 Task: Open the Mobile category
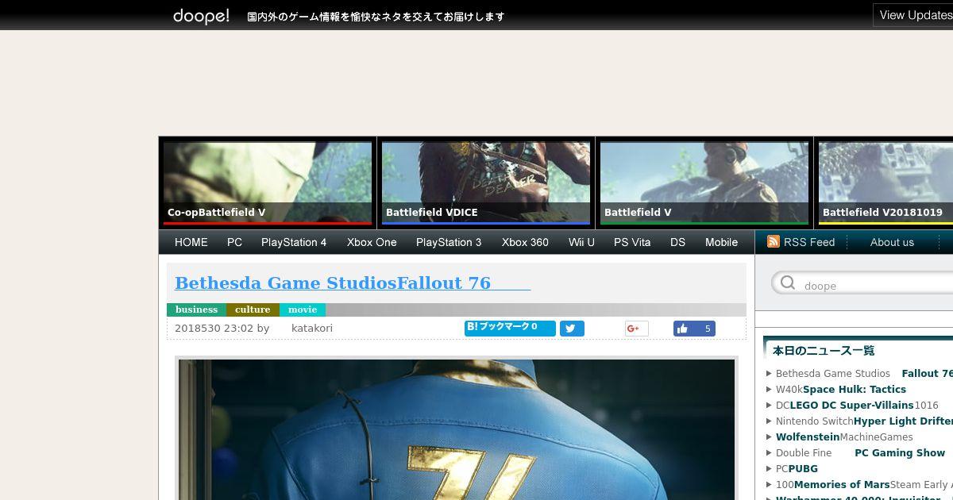(x=721, y=242)
